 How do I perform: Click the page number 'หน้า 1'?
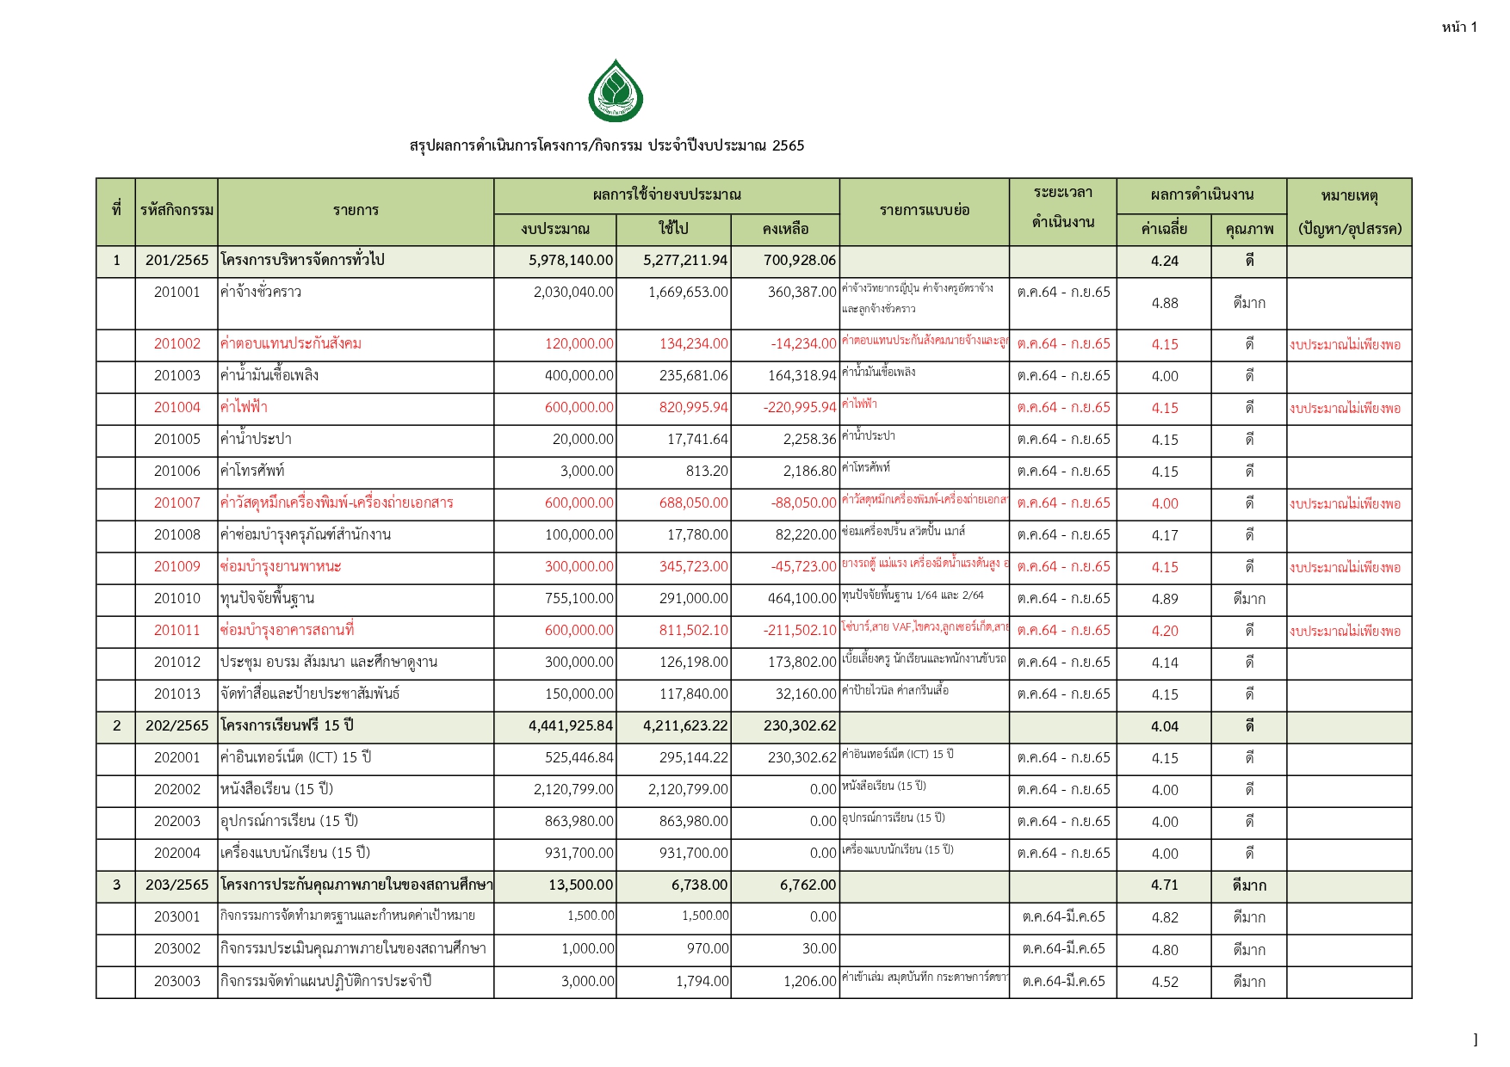tap(1459, 27)
